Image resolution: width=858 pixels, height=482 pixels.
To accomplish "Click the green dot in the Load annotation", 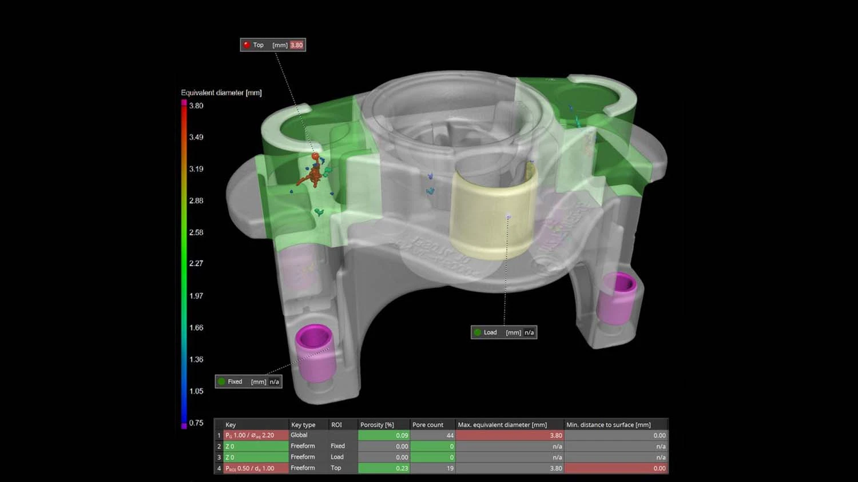I will 478,332.
